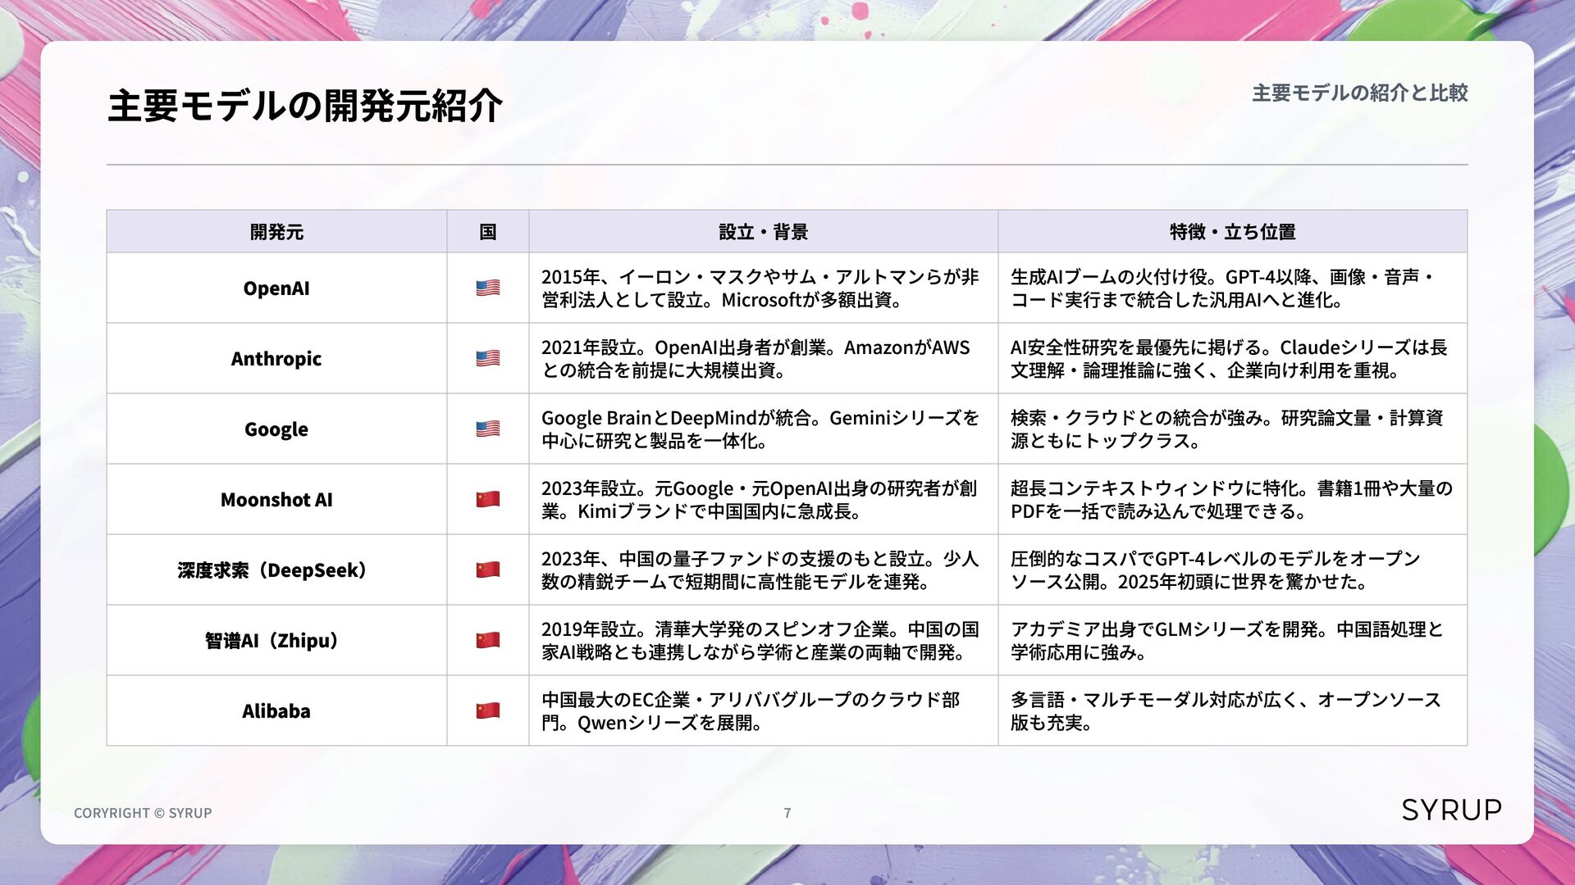Click the China flag in the Zhipu row
Screen dimensions: 1575x885
point(487,640)
